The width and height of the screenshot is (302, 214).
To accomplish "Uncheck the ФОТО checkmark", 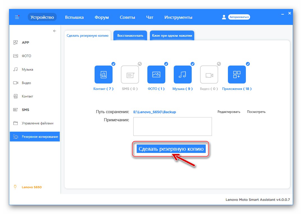I will coord(166,64).
